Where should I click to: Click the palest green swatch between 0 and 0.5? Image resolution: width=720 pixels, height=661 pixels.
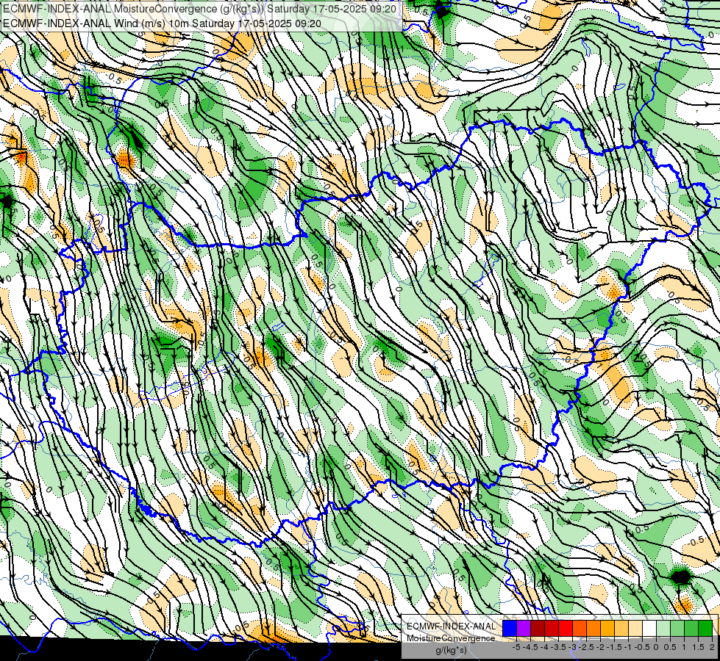(663, 629)
